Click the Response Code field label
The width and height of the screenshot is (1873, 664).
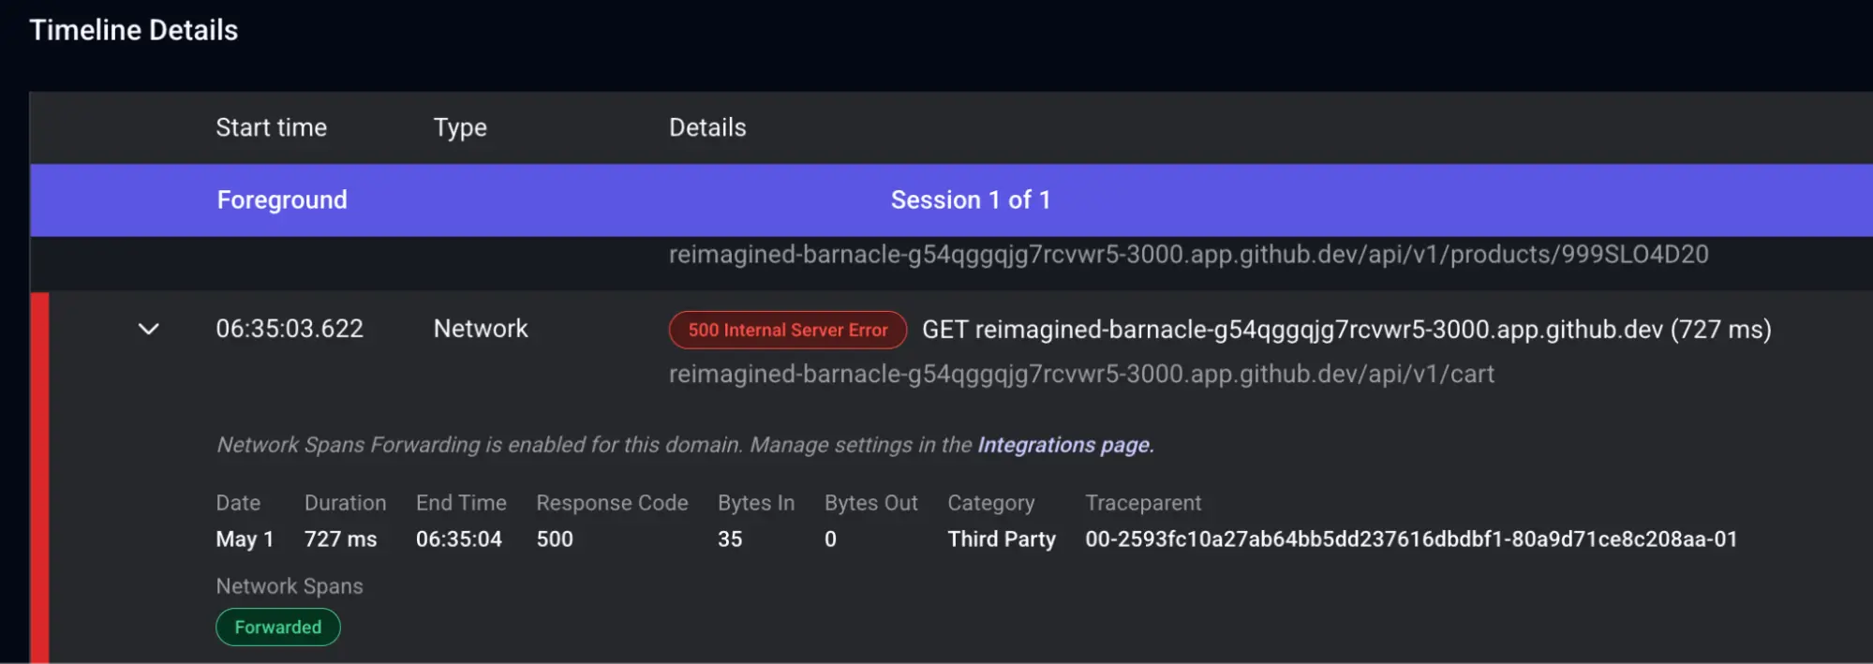coord(612,503)
